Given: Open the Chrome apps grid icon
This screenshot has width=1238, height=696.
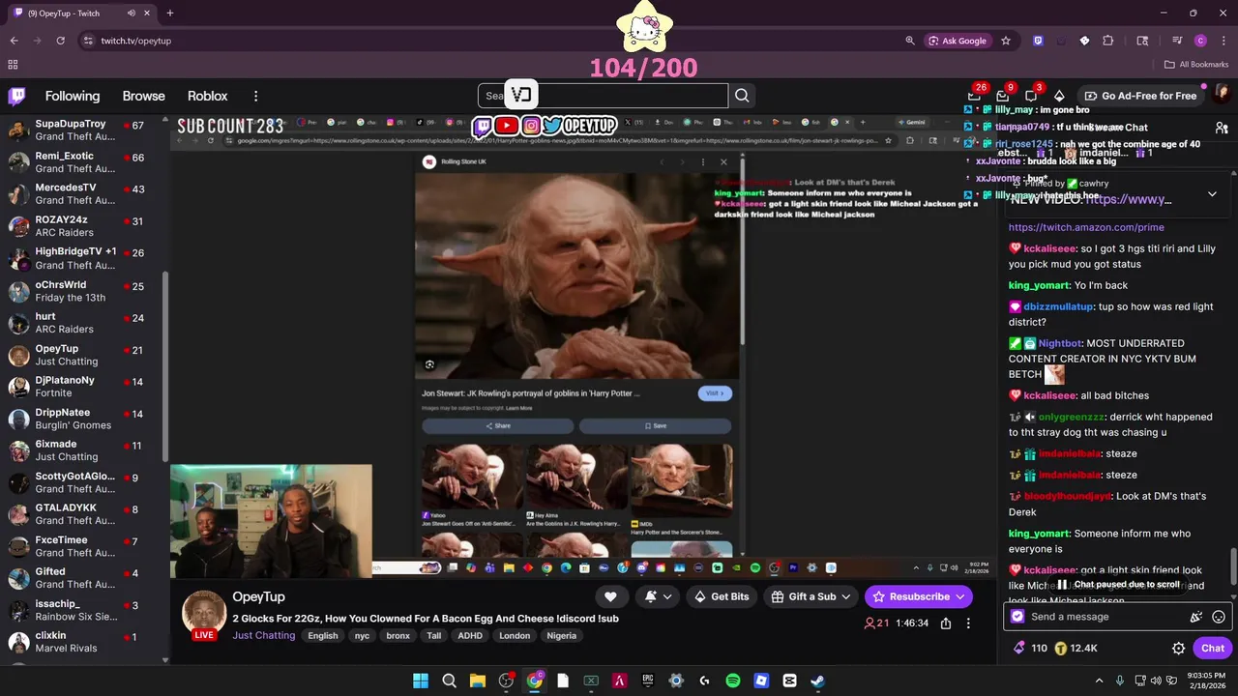Looking at the screenshot, I should (13, 65).
